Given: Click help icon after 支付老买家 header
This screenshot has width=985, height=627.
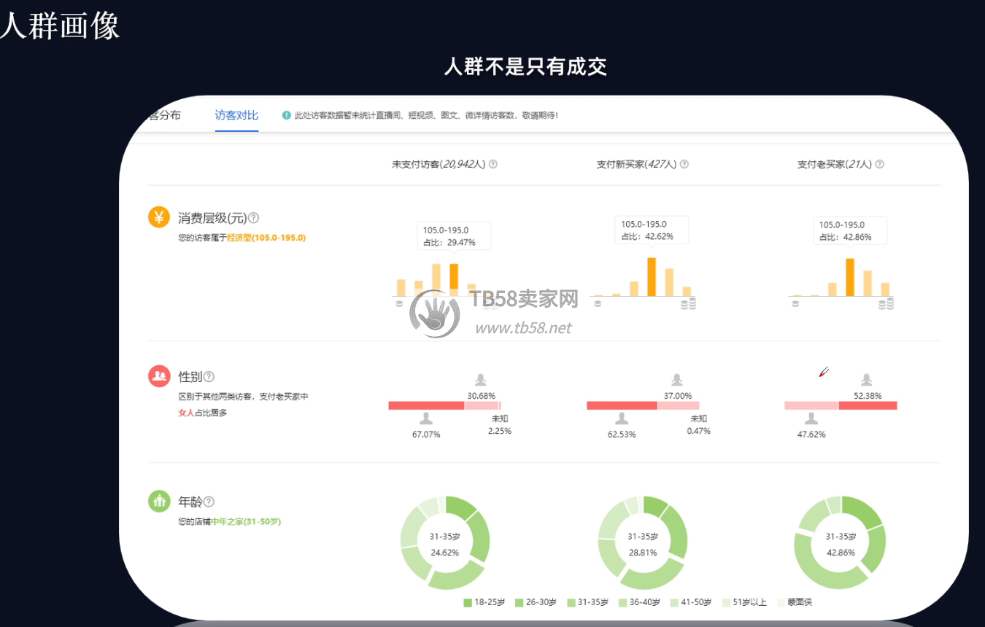Looking at the screenshot, I should coord(879,165).
